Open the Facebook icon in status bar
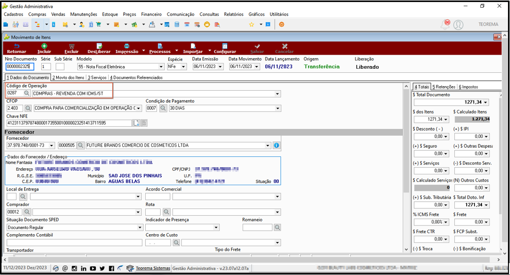This screenshot has width=510, height=275. (111, 268)
